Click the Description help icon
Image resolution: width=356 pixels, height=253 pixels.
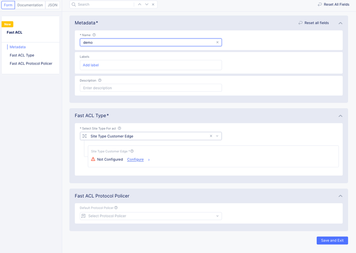pos(100,80)
